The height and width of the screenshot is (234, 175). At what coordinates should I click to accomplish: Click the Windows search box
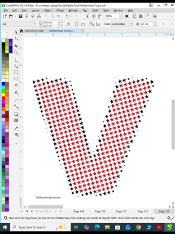pyautogui.click(x=40, y=227)
